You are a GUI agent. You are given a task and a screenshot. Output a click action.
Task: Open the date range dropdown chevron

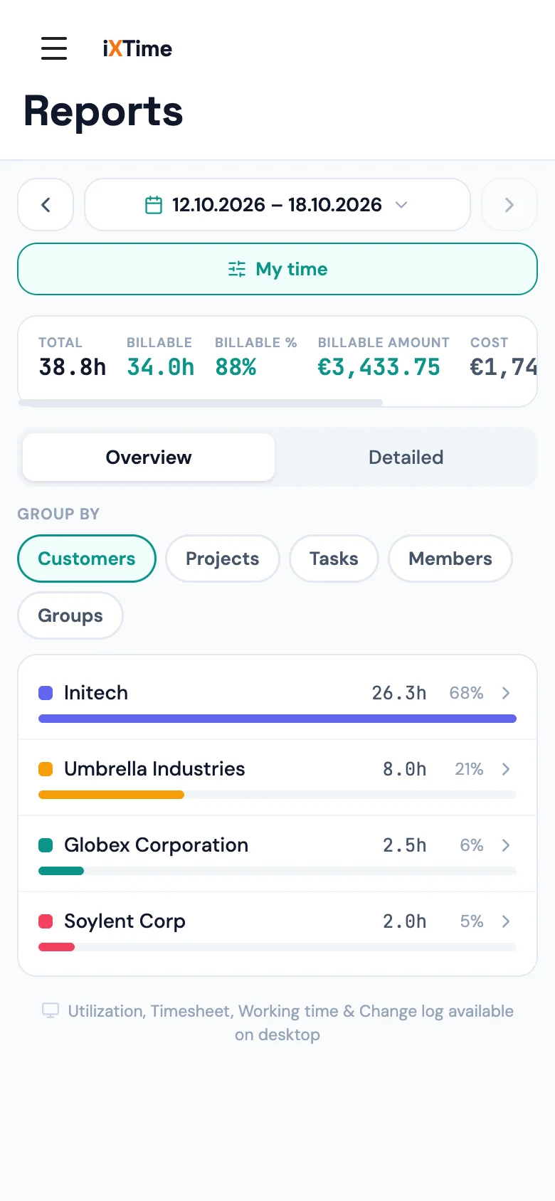click(401, 205)
